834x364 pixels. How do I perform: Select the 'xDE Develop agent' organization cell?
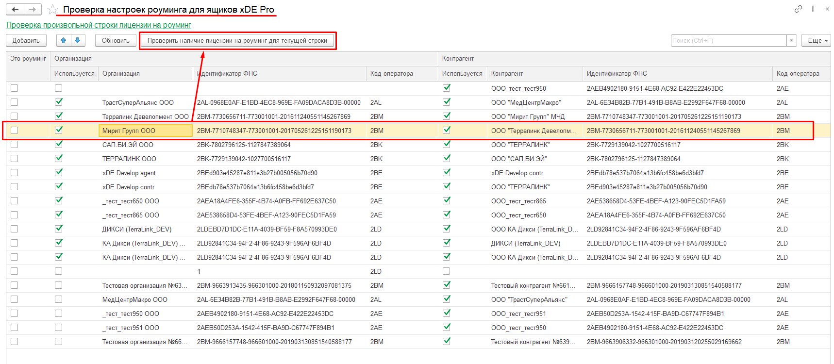[146, 173]
